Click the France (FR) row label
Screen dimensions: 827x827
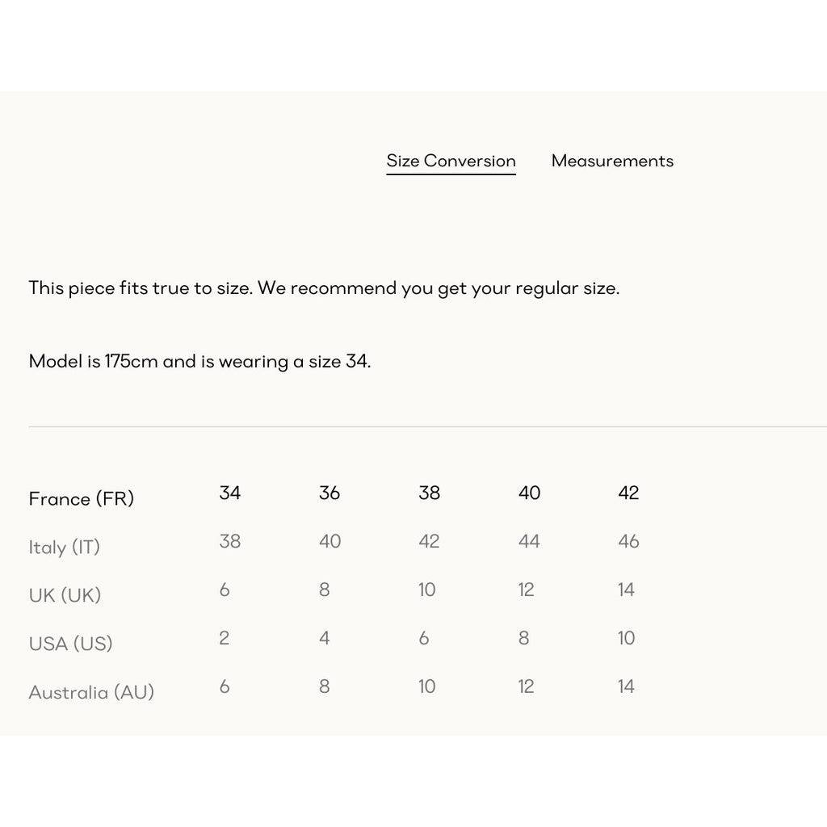click(82, 498)
